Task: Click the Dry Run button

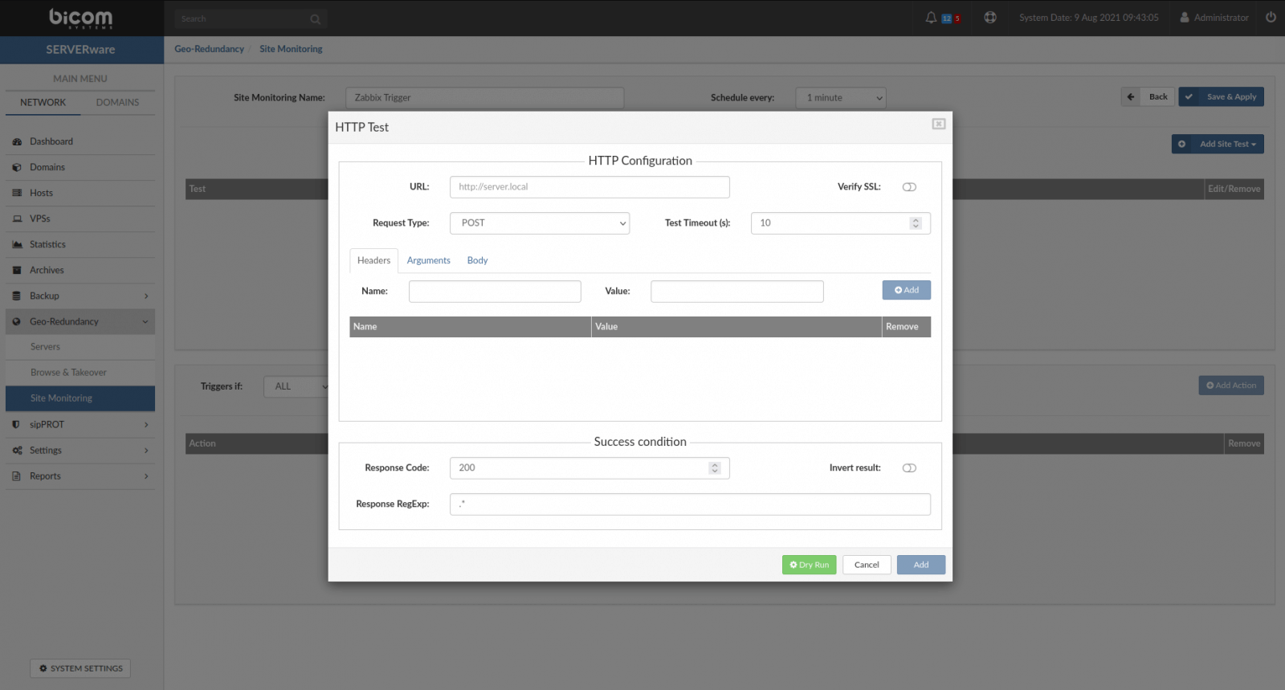Action: (x=810, y=565)
